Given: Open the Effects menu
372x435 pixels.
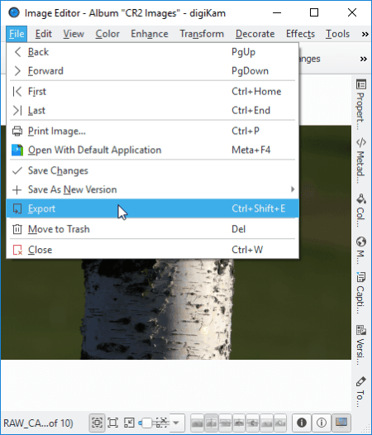Looking at the screenshot, I should pos(300,34).
